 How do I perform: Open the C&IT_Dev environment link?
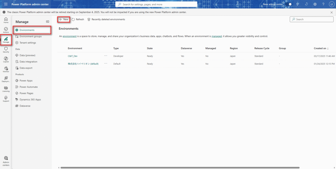pos(73,56)
